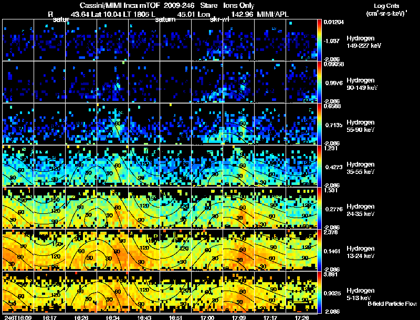Click the 'B-field Particle Flow' caption
The width and height of the screenshot is (420, 320).
coord(392,304)
